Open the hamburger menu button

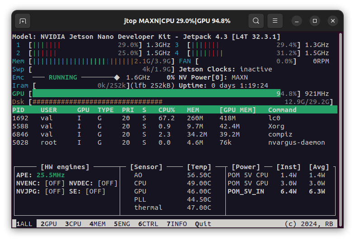pyautogui.click(x=275, y=21)
